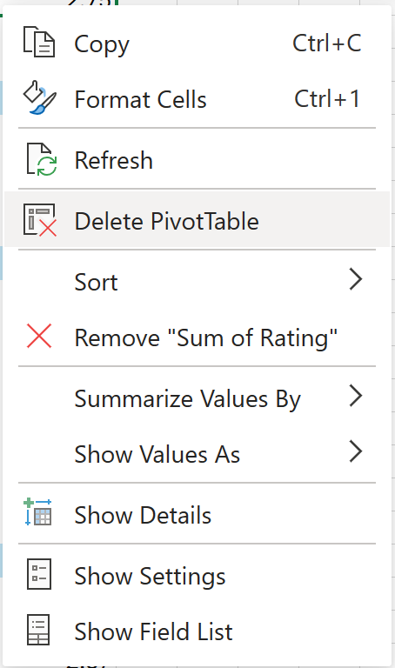This screenshot has height=668, width=395.
Task: Click the Refresh icon with green arrows
Action: click(x=41, y=159)
